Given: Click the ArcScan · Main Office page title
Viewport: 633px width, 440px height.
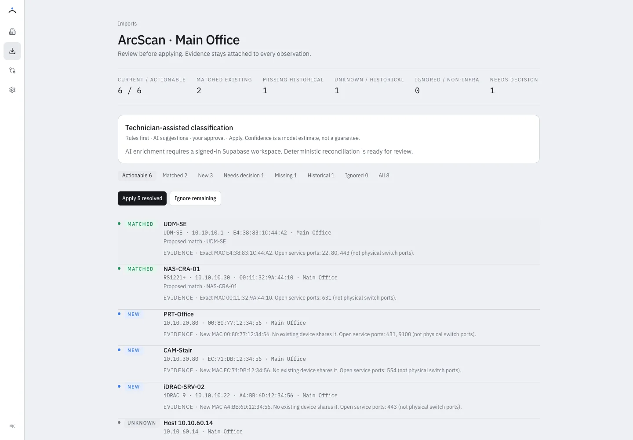Looking at the screenshot, I should tap(179, 40).
